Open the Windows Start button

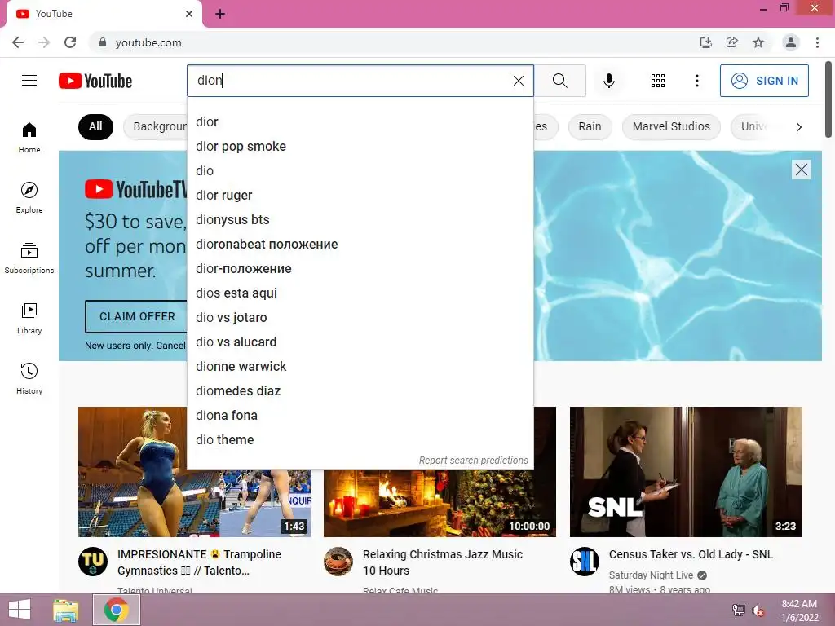(20, 610)
